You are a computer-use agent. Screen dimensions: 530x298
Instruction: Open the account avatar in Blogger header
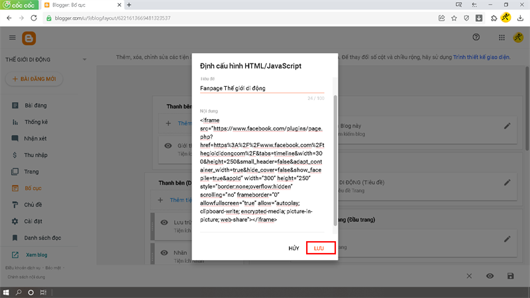click(x=518, y=38)
